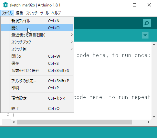Click the Arduino logo in title bar
The image size is (157, 138).
(x=5, y=5)
